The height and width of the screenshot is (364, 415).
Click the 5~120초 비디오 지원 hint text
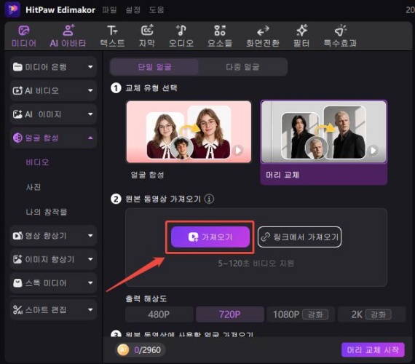coord(256,264)
